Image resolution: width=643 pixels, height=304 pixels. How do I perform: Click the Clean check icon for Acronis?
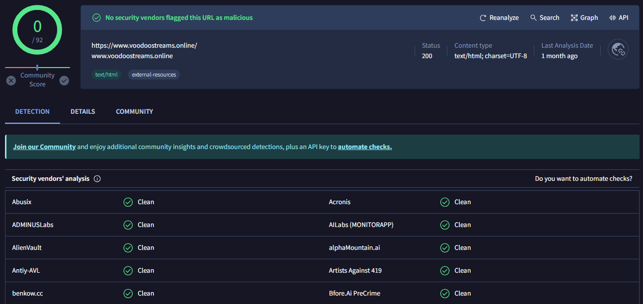click(x=445, y=202)
